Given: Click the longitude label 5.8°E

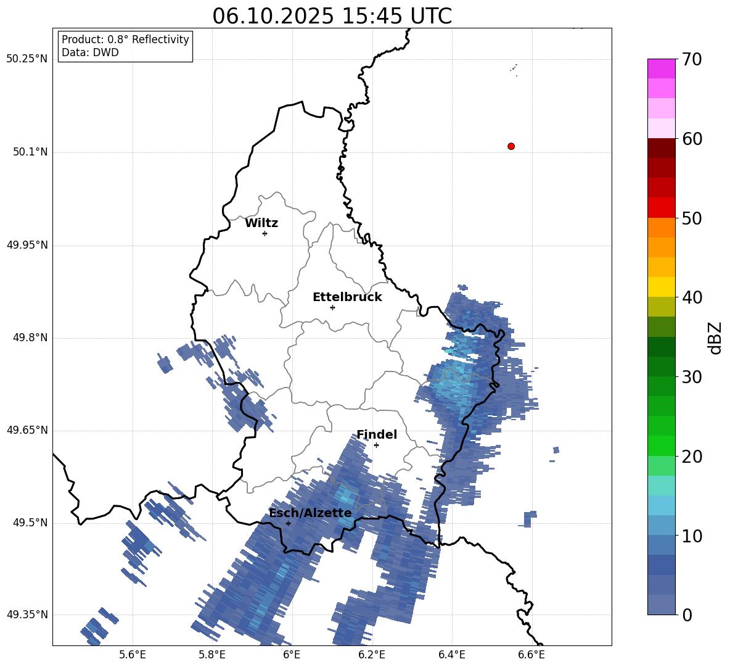Looking at the screenshot, I should point(212,655).
